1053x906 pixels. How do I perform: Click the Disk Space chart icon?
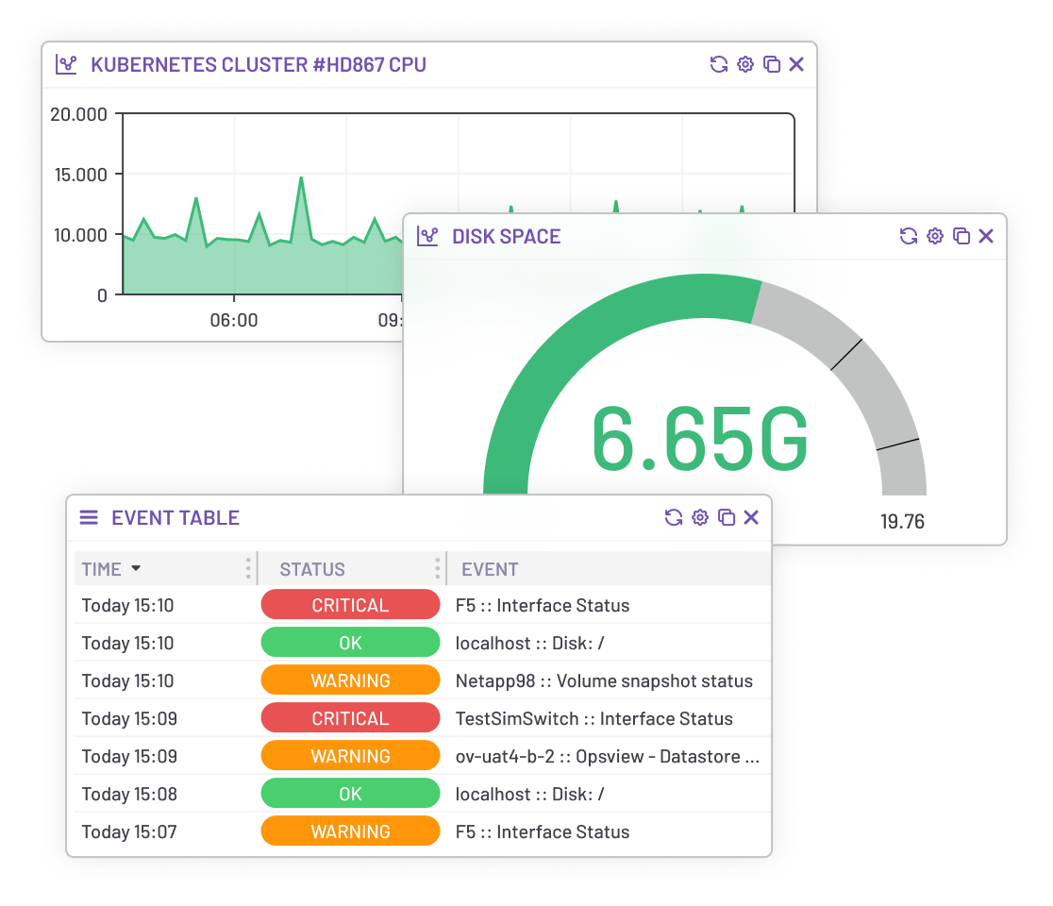click(428, 236)
